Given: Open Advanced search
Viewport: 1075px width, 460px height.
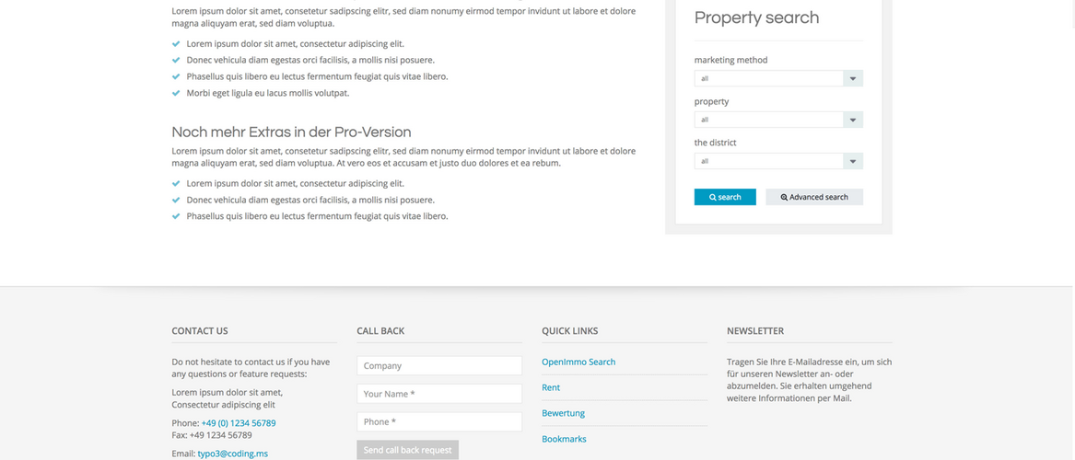Looking at the screenshot, I should coord(814,197).
